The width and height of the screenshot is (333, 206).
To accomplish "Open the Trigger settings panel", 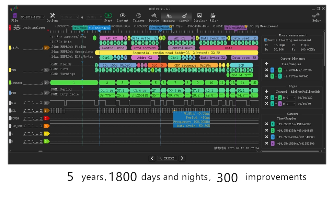I will (x=138, y=16).
